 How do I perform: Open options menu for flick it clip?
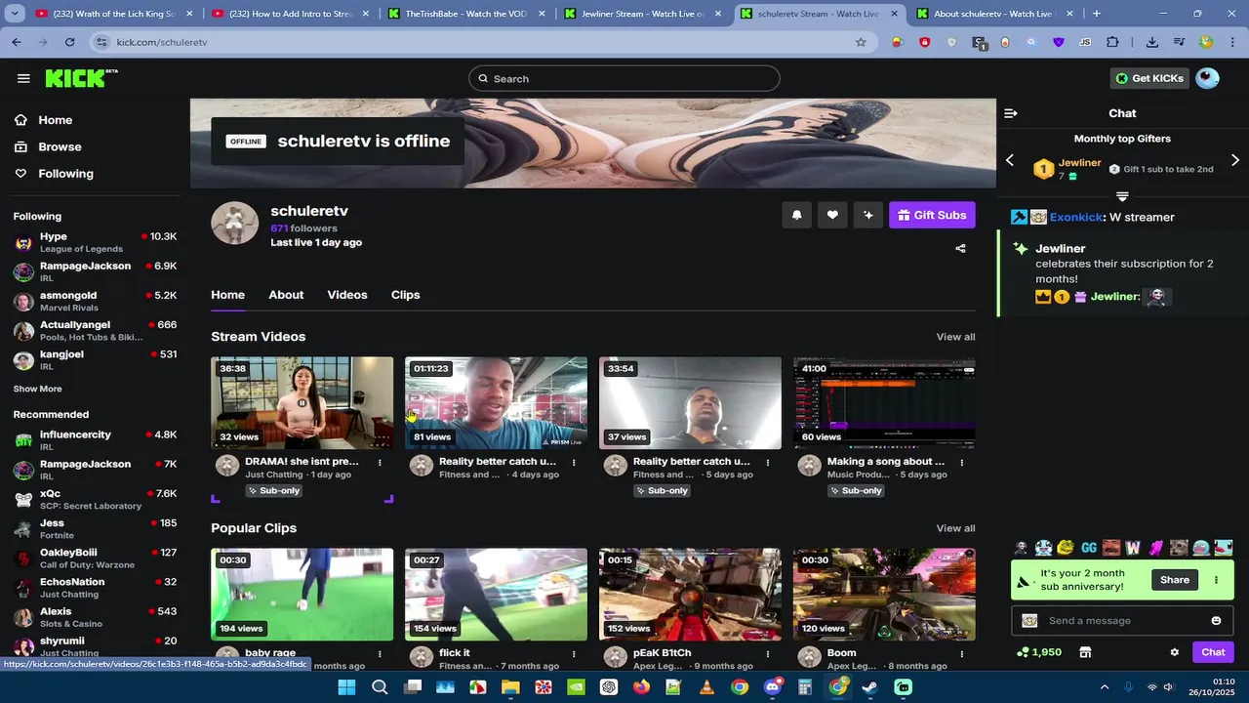(x=574, y=654)
